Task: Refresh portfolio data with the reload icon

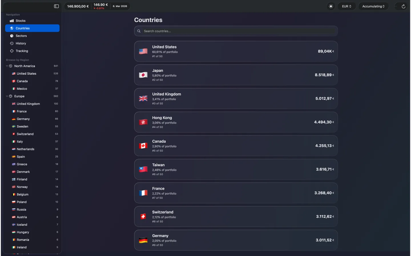Action: coord(404,6)
